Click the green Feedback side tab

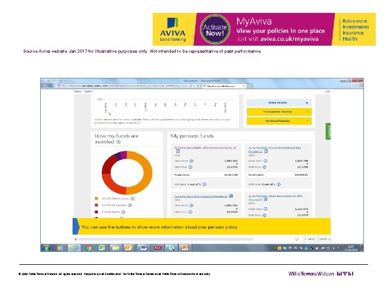[328, 132]
